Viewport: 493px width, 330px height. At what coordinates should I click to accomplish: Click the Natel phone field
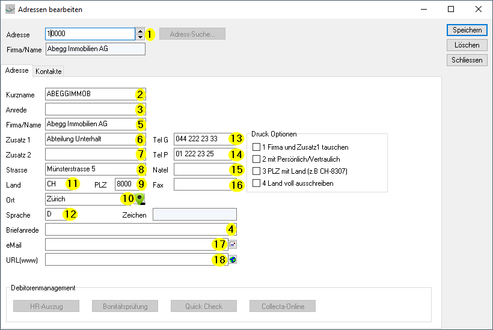(205, 170)
